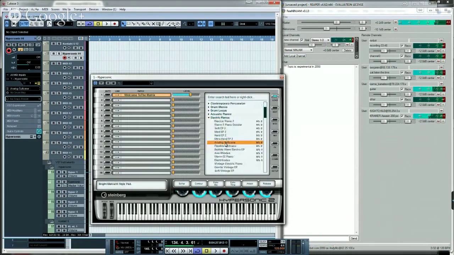The height and width of the screenshot is (255, 454).
Task: Click Send chat button
Action: coord(354,238)
